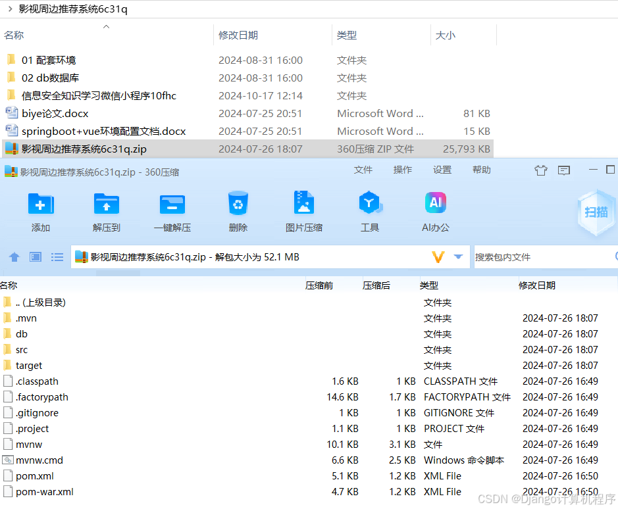
Task: Open the feedback message icon near window controls
Action: point(563,170)
